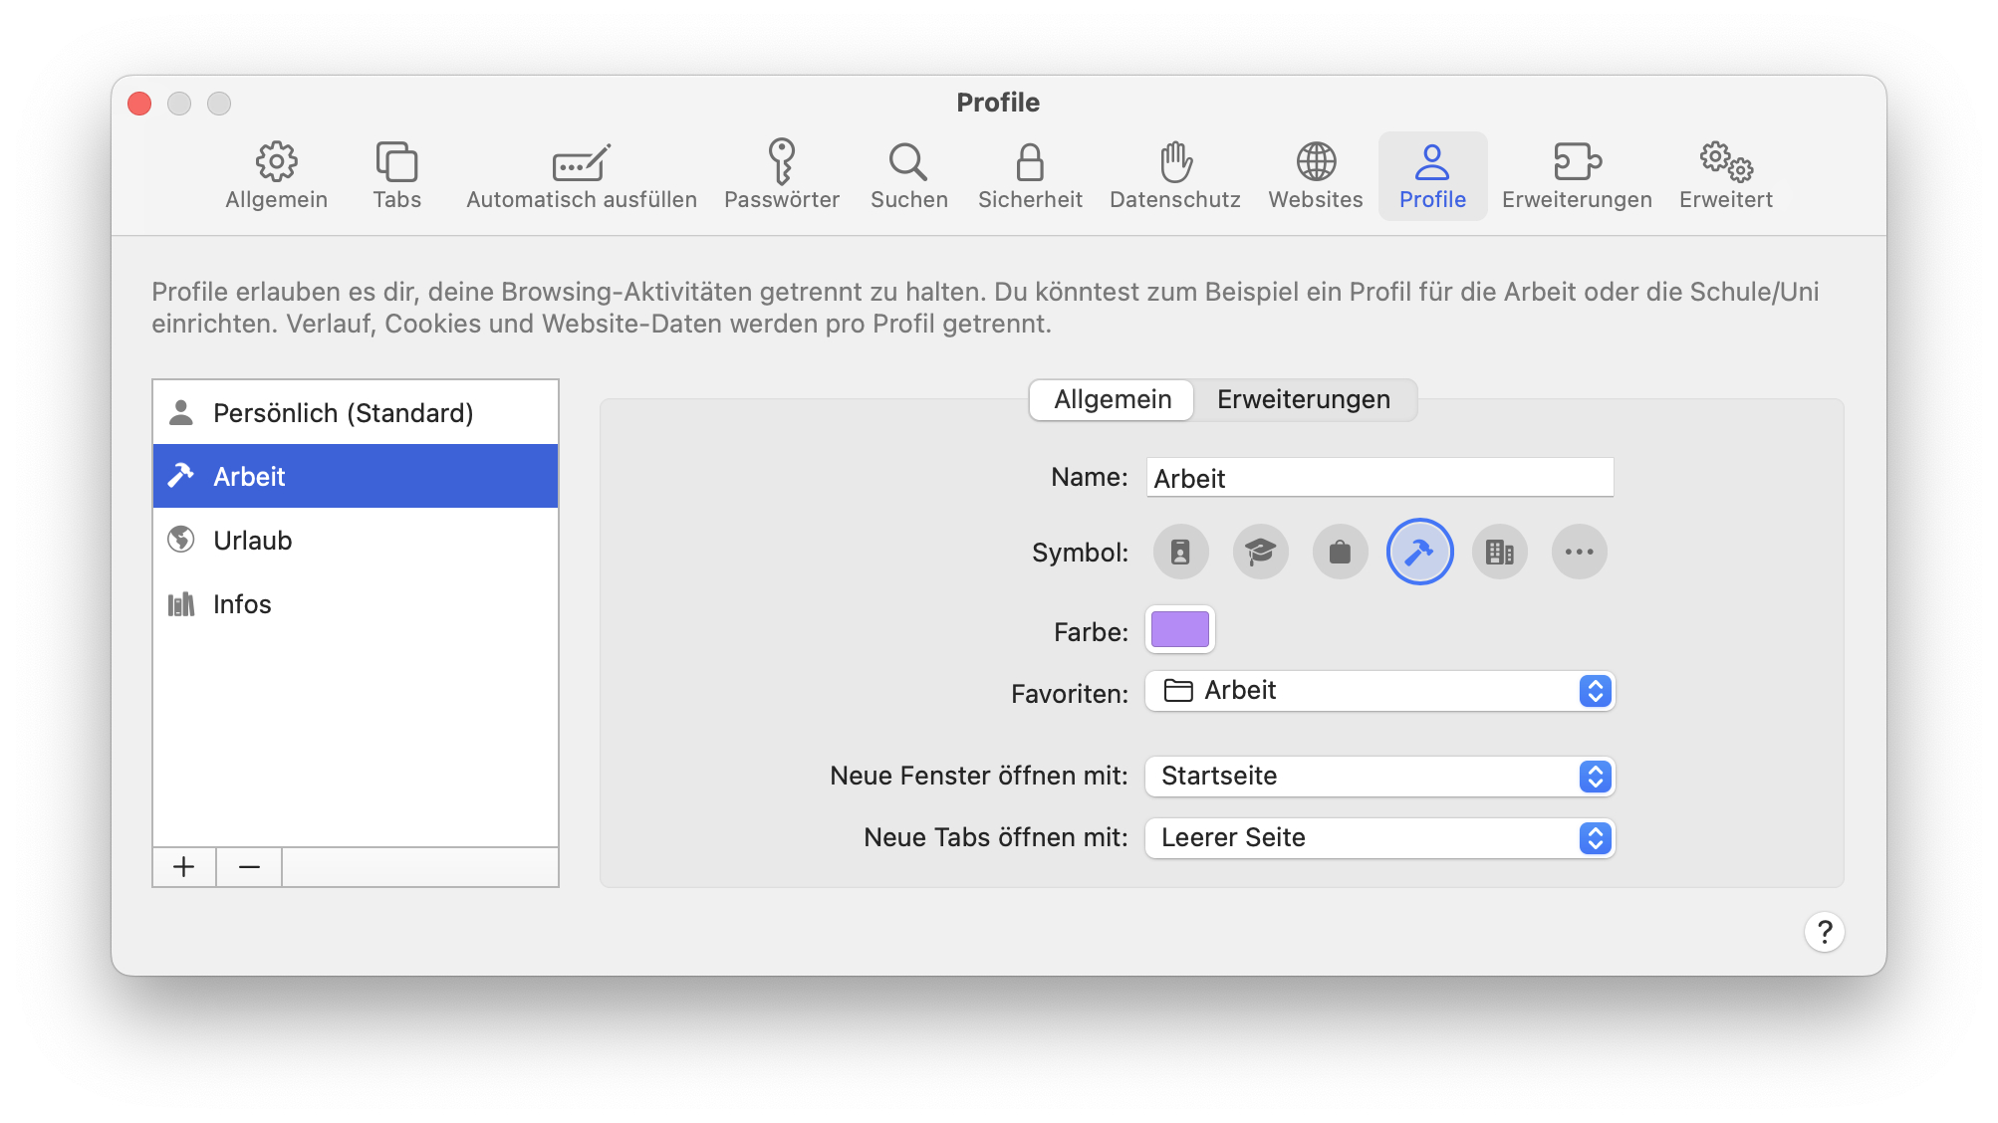Open the Favoriten folder dropdown
The width and height of the screenshot is (1998, 1123).
pyautogui.click(x=1594, y=691)
